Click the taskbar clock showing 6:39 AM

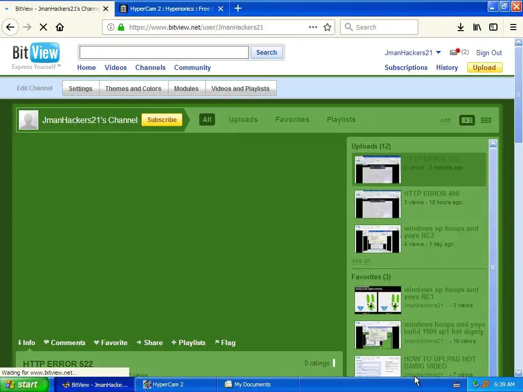coord(504,384)
